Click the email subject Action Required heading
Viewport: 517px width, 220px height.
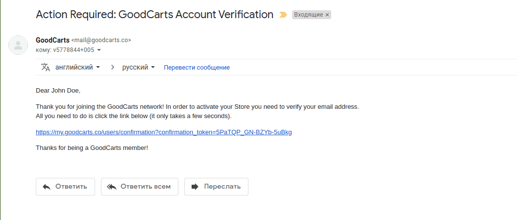pos(155,15)
